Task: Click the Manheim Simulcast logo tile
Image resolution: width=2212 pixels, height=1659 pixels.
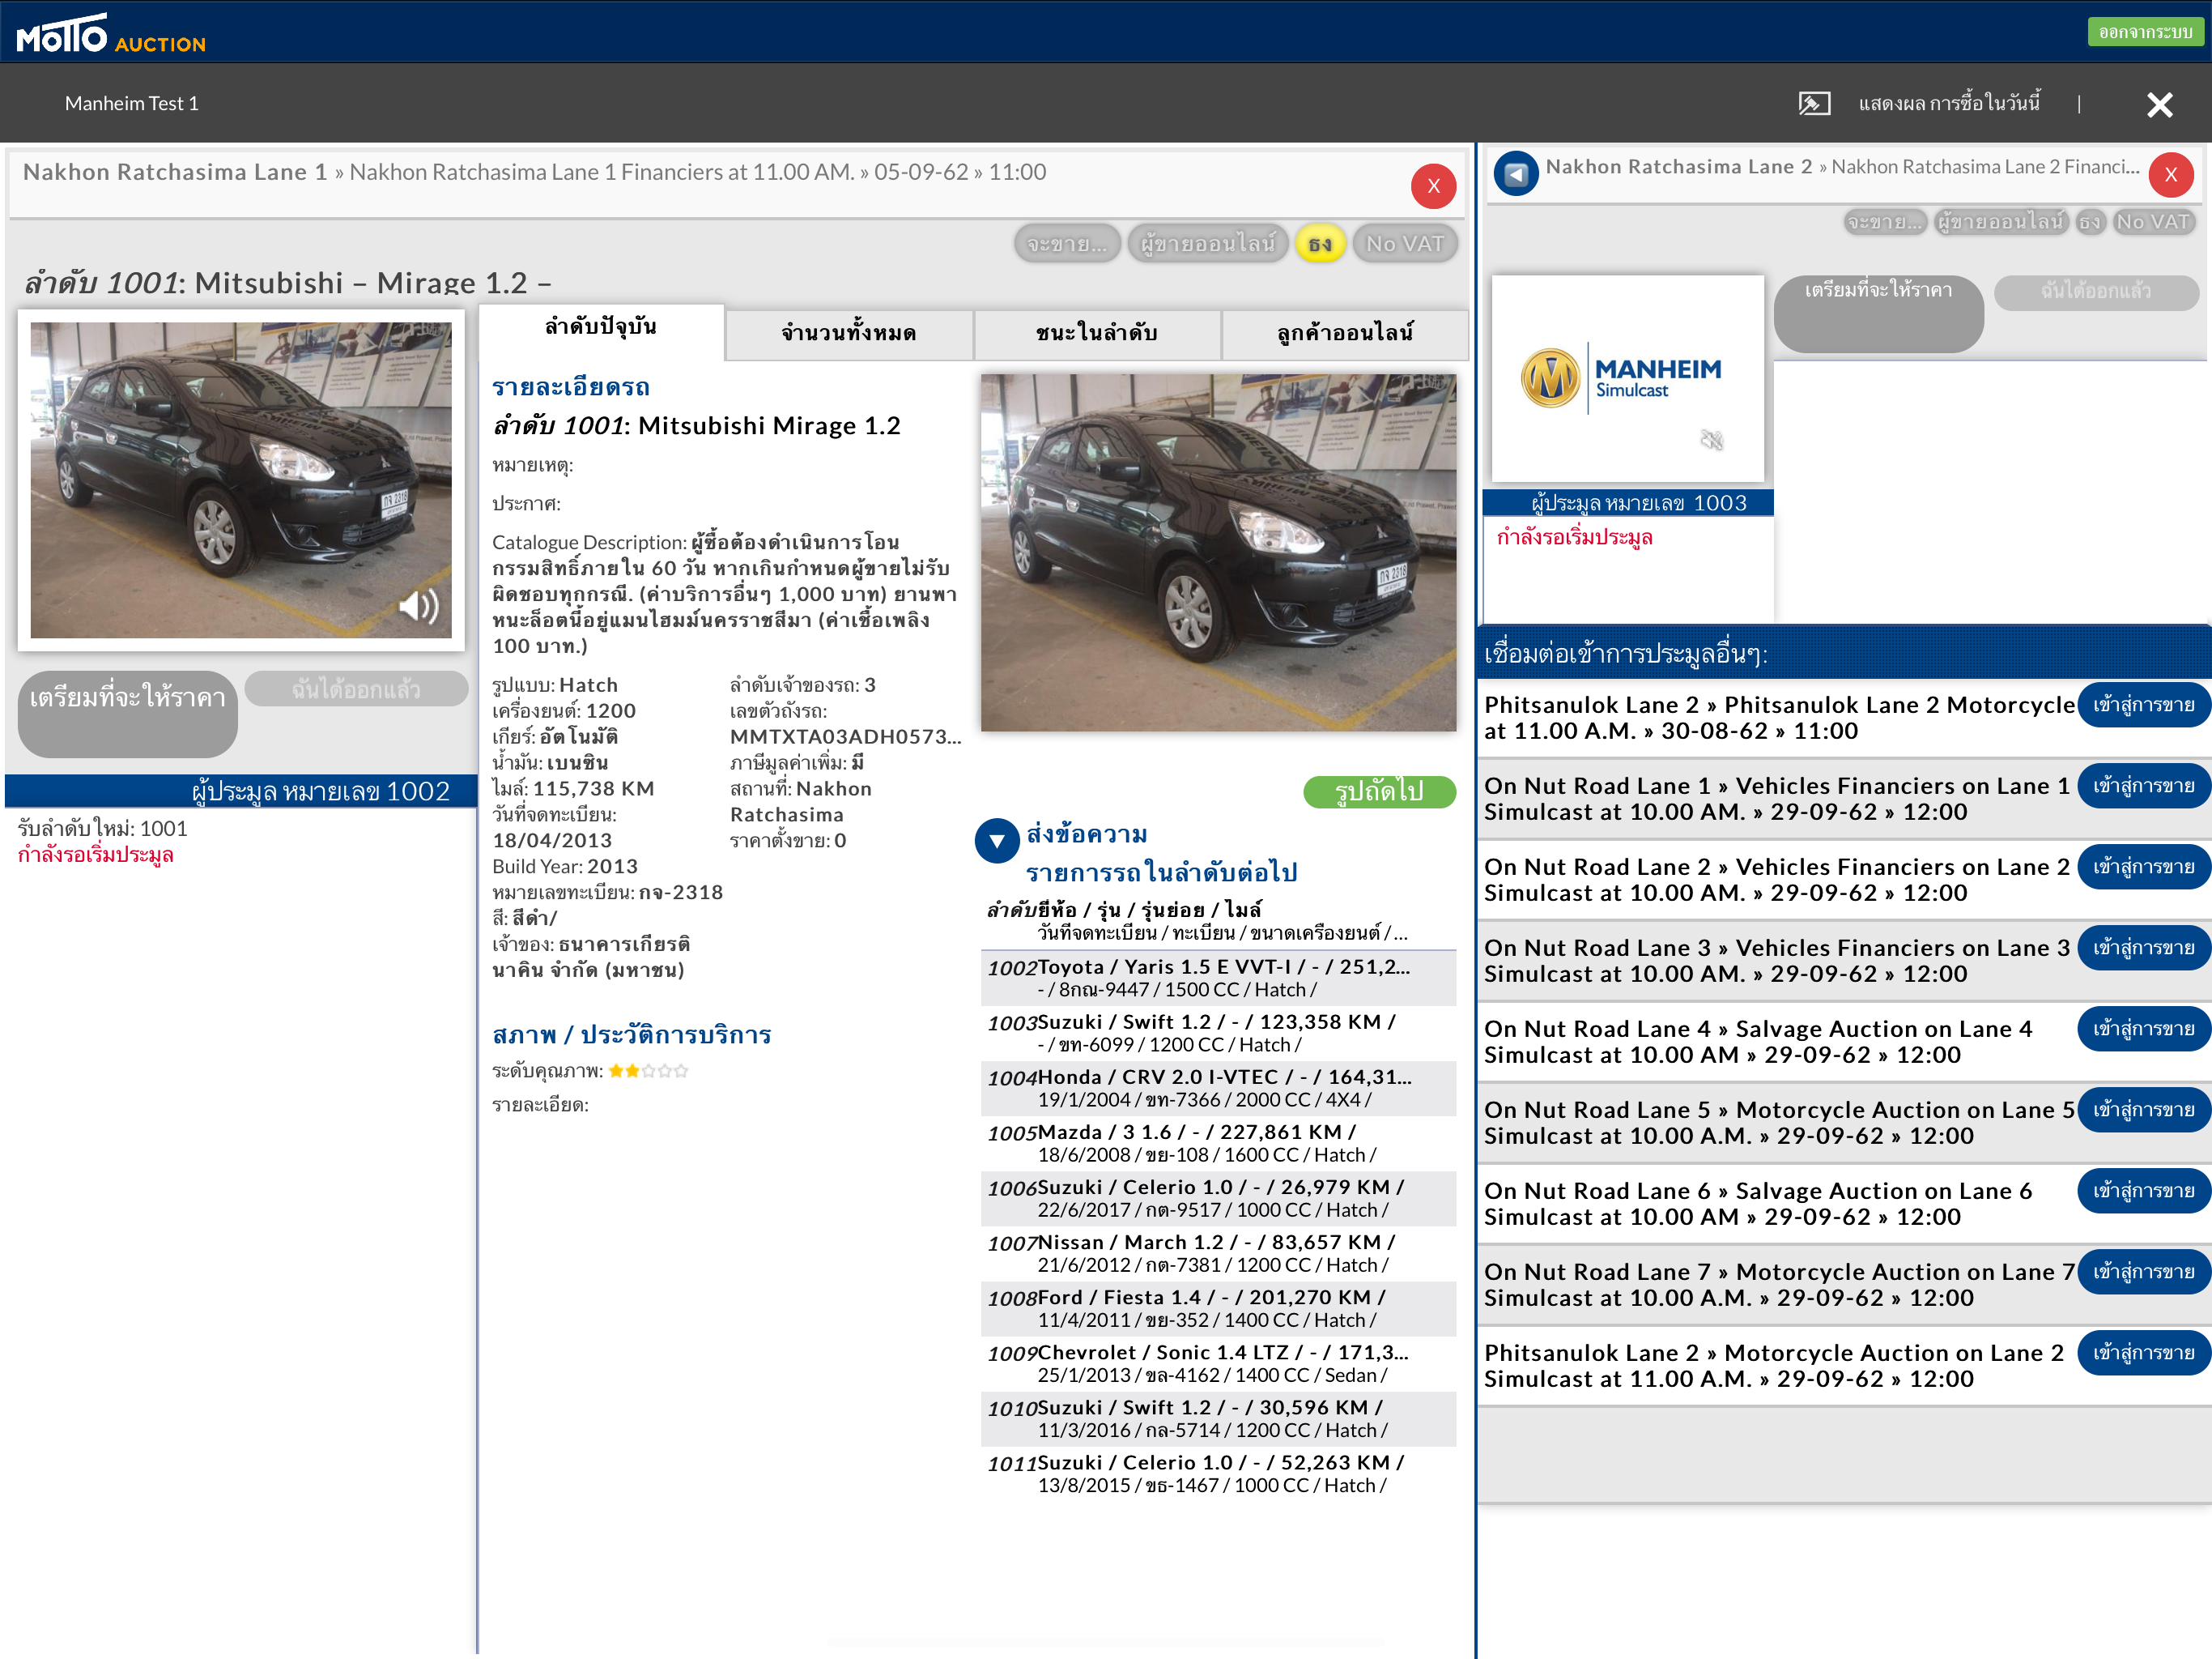Action: (1627, 378)
